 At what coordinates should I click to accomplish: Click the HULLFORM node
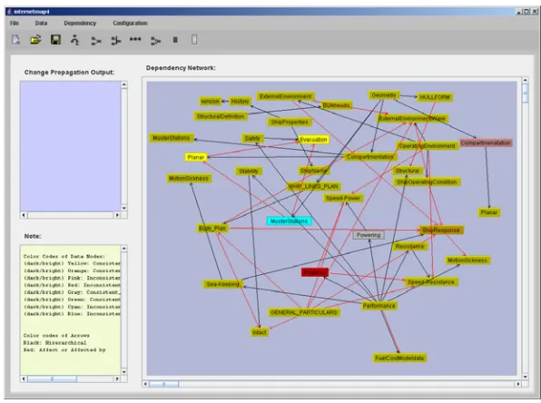[x=435, y=98]
